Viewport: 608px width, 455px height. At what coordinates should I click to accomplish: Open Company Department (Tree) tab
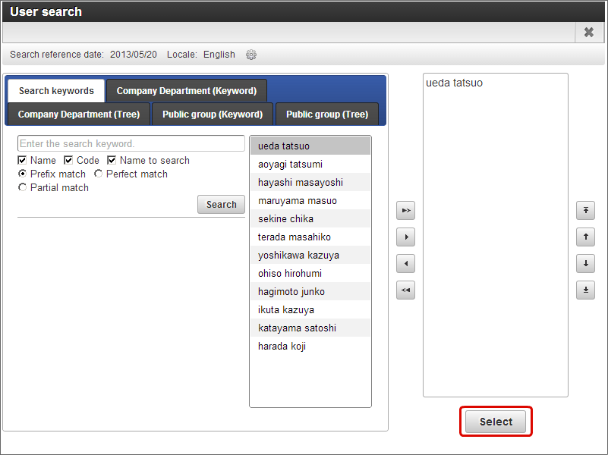point(79,115)
